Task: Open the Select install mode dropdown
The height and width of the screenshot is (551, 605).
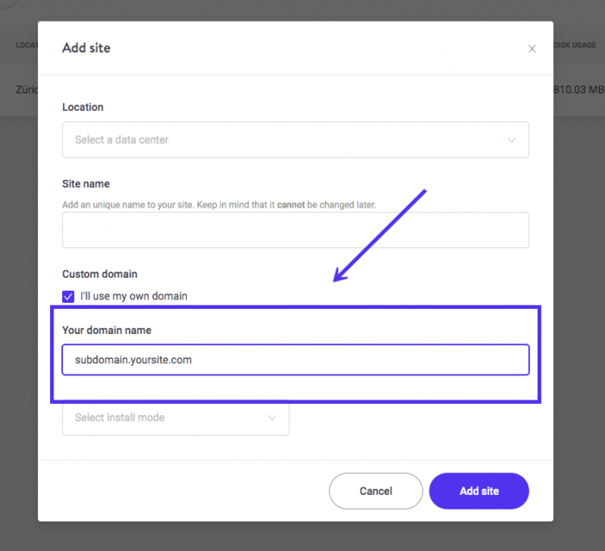Action: pyautogui.click(x=175, y=418)
